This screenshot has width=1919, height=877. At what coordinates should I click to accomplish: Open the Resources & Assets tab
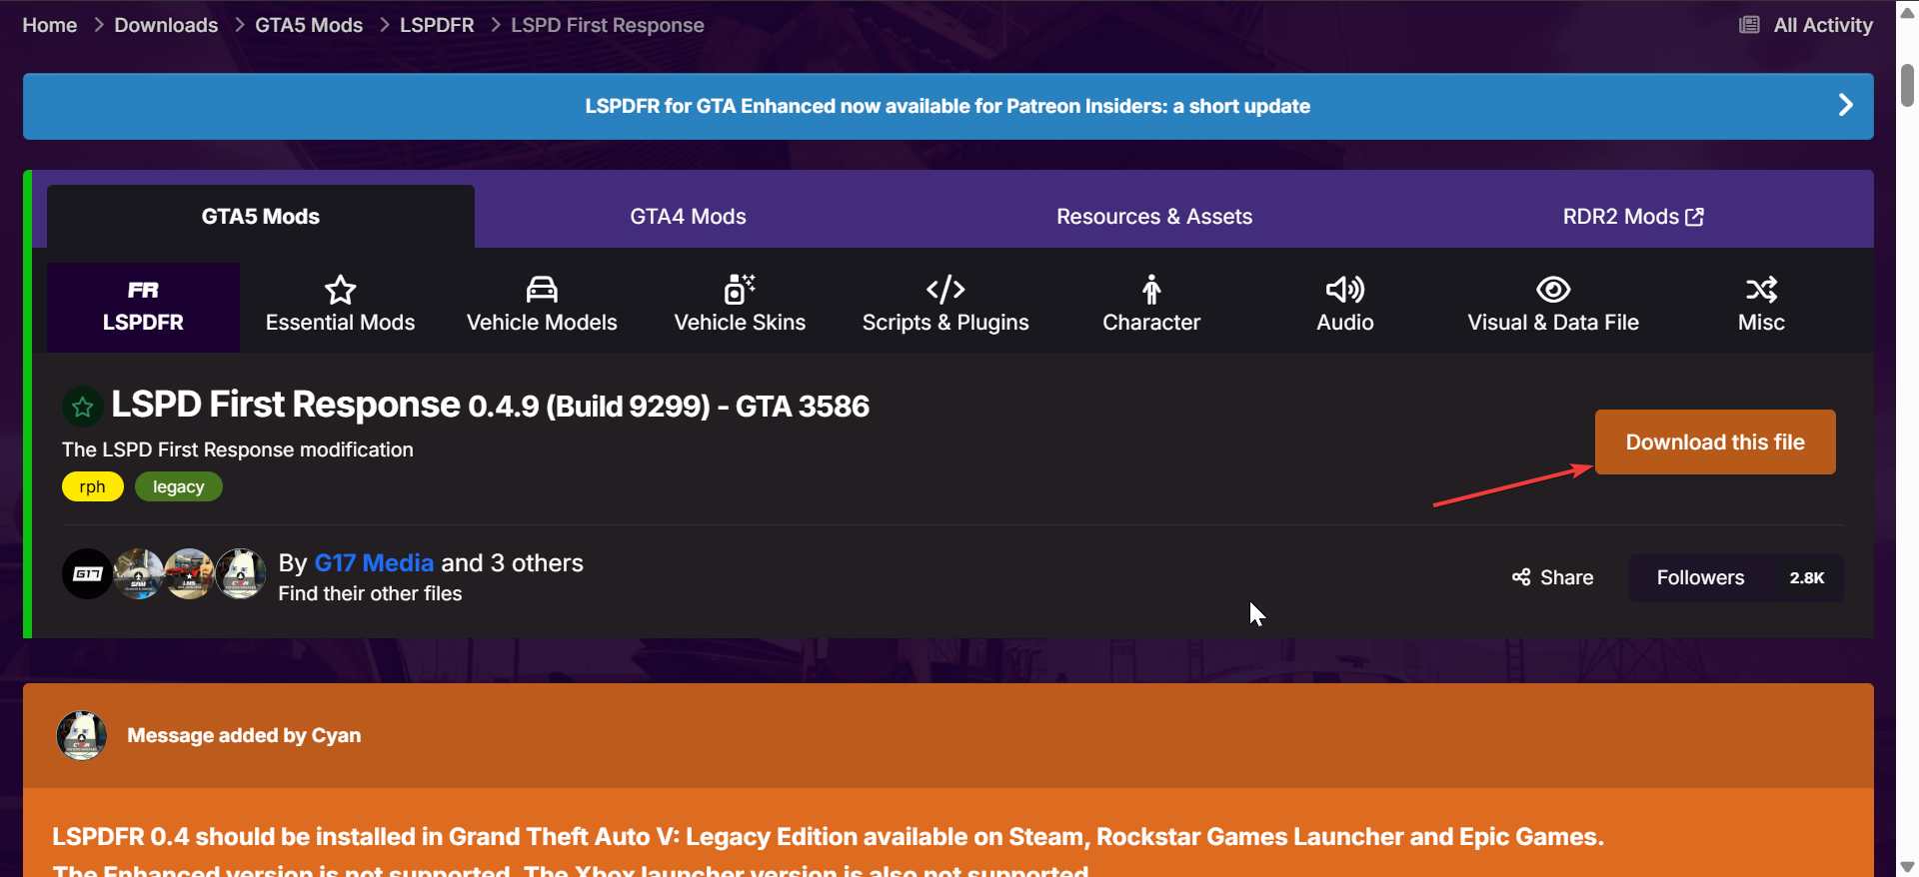pos(1154,217)
